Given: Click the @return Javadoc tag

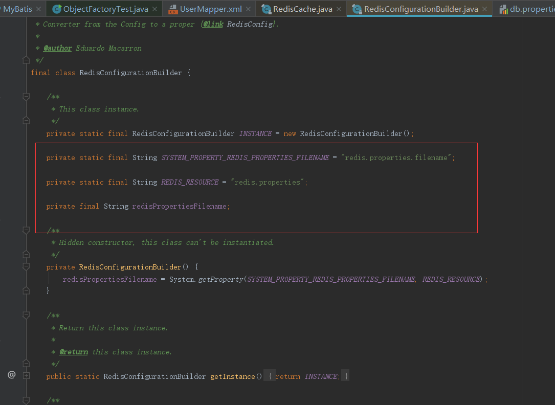Looking at the screenshot, I should 74,352.
